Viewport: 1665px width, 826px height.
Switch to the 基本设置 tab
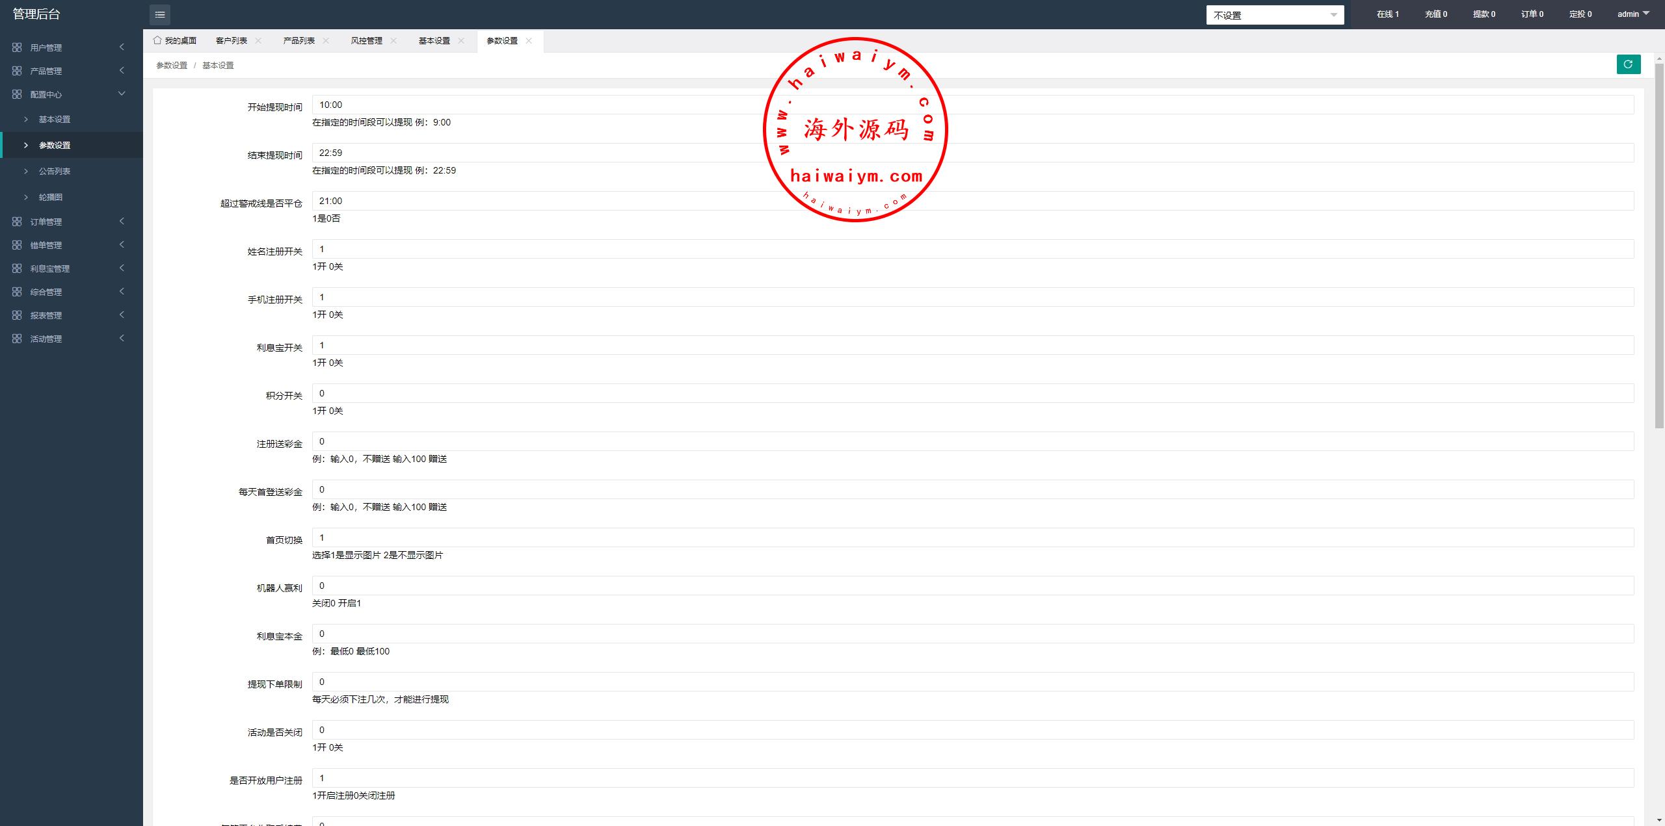tap(434, 40)
